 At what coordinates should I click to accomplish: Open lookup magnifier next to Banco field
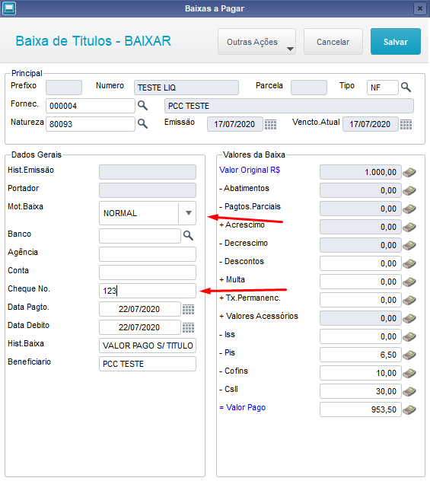pos(188,236)
